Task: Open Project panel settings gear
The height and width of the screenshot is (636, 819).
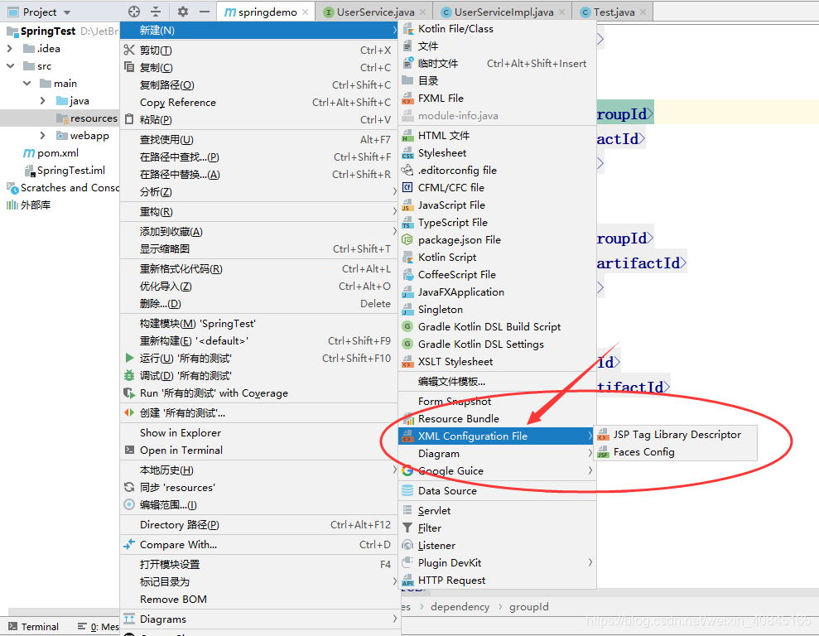Action: coord(182,12)
